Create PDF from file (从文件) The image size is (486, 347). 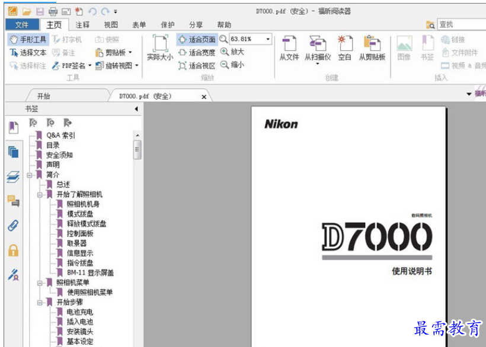click(289, 49)
